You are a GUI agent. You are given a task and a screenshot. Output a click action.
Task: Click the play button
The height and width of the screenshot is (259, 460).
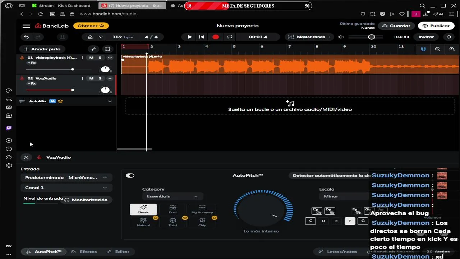click(x=190, y=37)
